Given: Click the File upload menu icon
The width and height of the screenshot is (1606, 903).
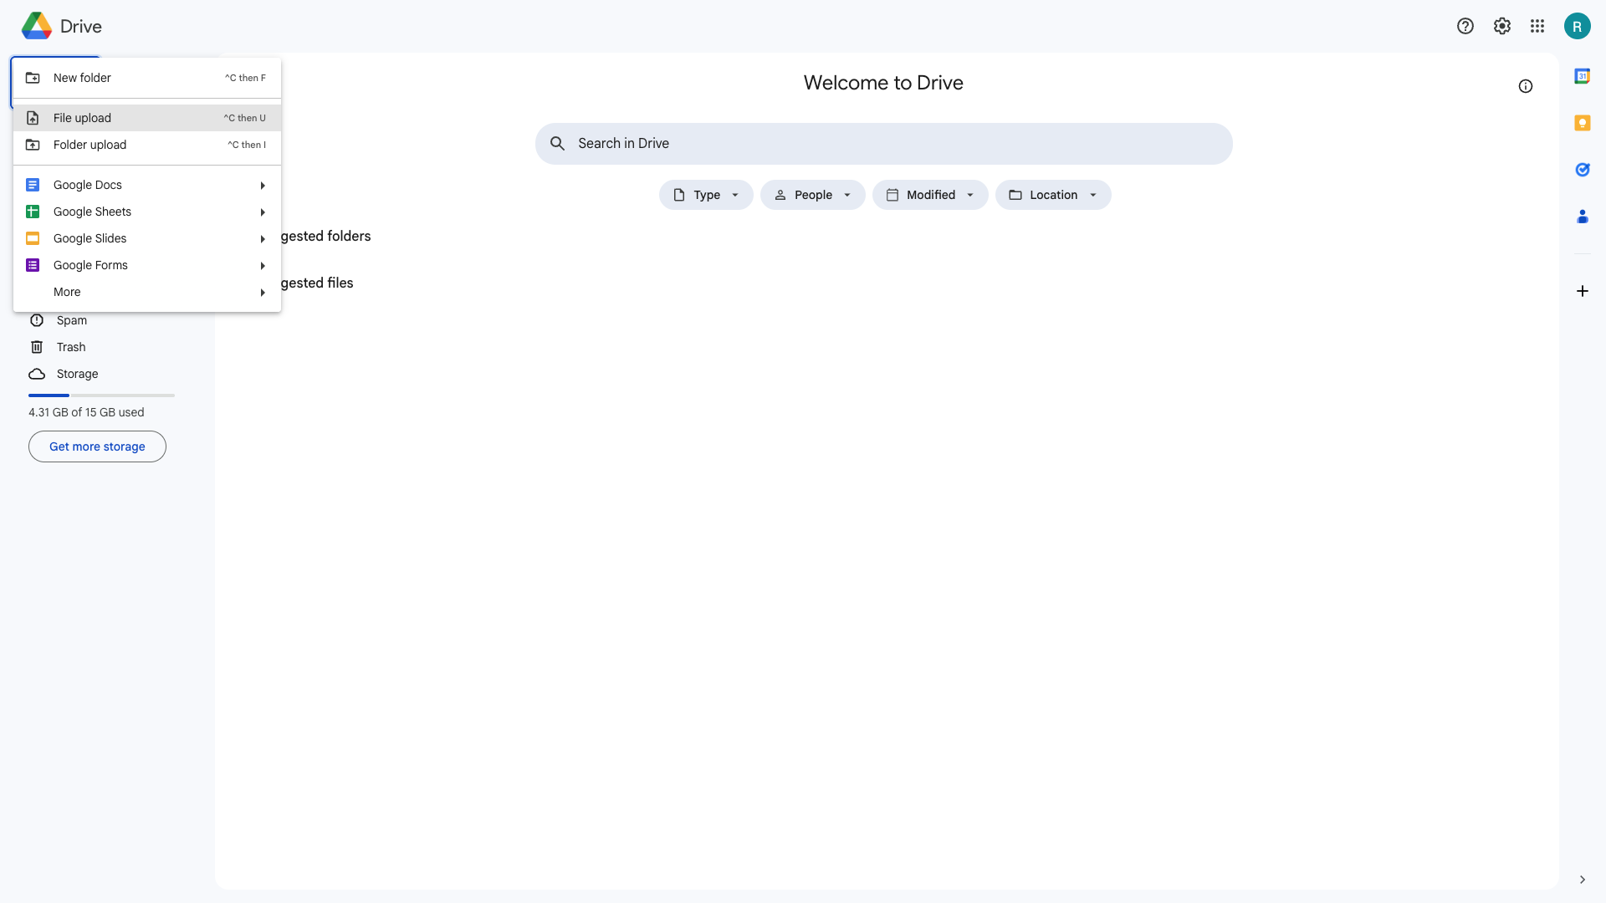Looking at the screenshot, I should (x=33, y=118).
